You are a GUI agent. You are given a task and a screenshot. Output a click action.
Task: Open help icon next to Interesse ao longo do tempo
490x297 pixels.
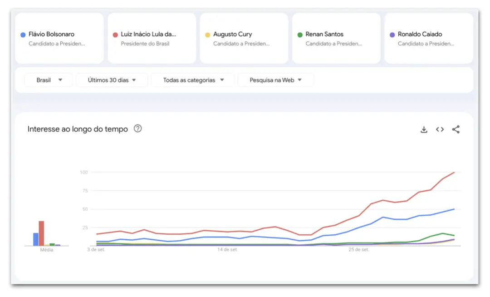pyautogui.click(x=137, y=129)
